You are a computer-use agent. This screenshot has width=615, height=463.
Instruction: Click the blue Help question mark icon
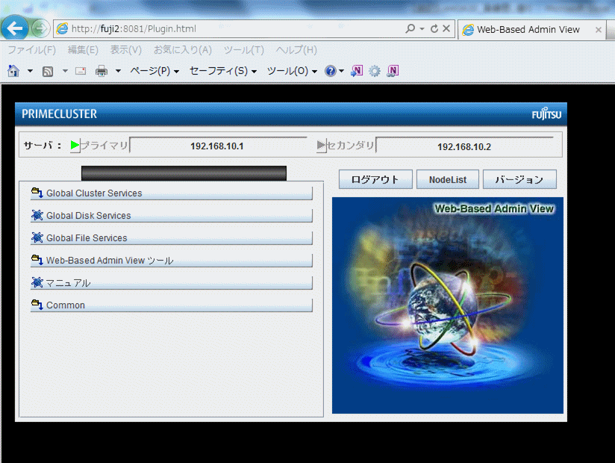pos(330,71)
